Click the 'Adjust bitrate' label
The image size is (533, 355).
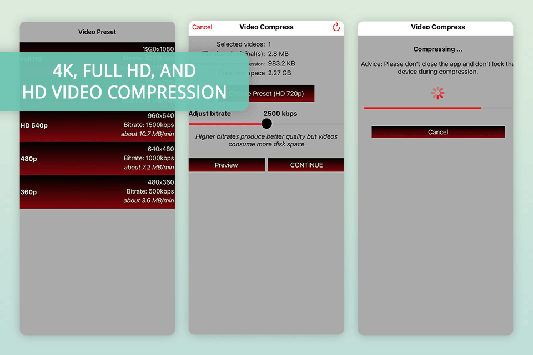coord(210,114)
